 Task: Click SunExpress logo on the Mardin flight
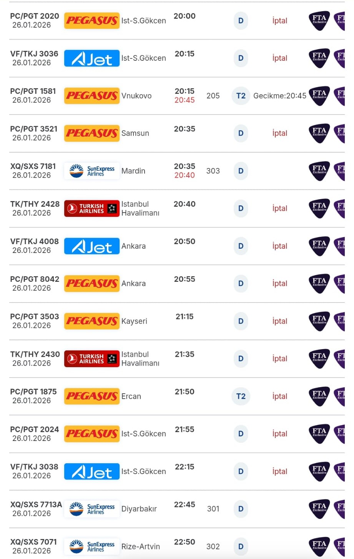coord(91,171)
